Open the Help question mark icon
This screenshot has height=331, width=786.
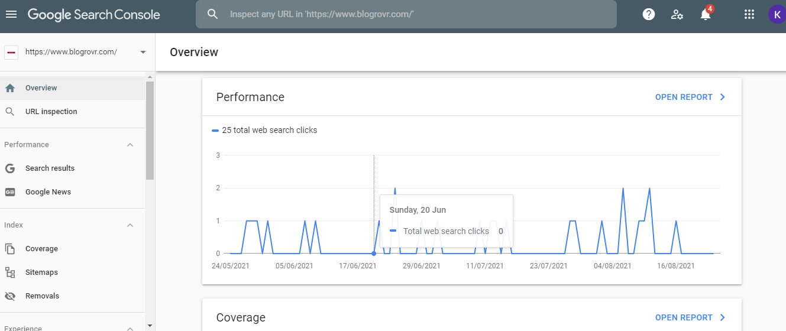tap(649, 14)
